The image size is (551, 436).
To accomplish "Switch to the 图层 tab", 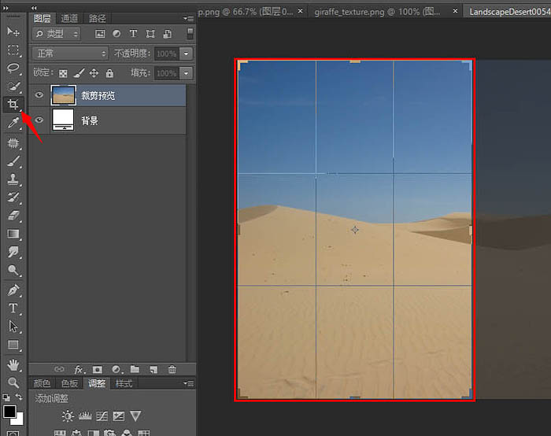I will tap(43, 18).
